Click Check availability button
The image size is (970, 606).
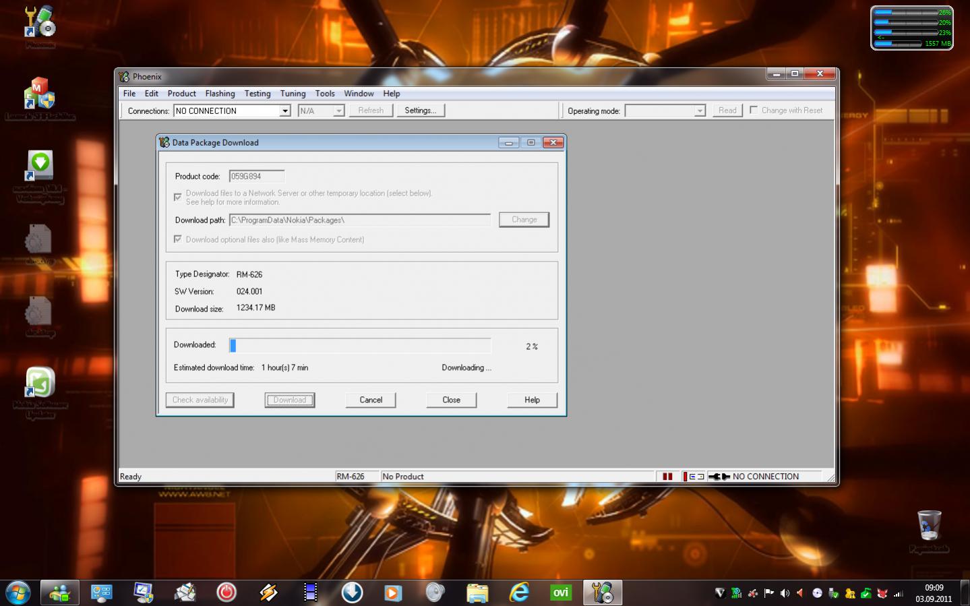click(200, 400)
